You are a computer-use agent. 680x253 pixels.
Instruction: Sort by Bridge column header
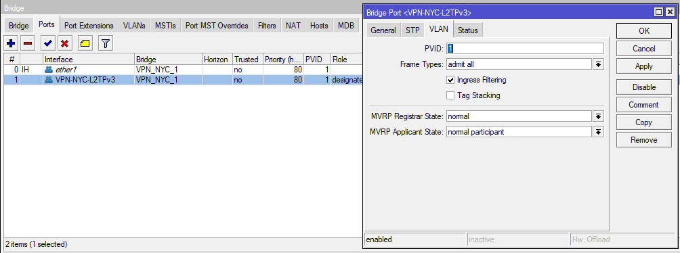coord(168,60)
